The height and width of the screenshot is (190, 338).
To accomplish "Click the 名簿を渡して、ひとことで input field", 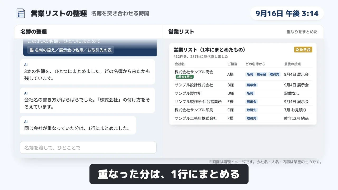I will point(88,148).
